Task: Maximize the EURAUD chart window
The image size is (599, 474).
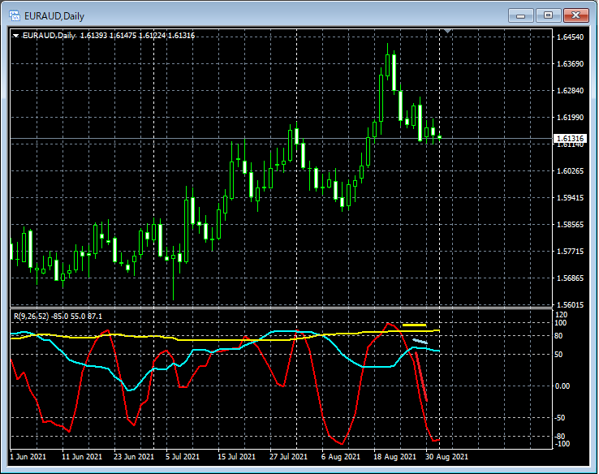Action: pos(548,15)
